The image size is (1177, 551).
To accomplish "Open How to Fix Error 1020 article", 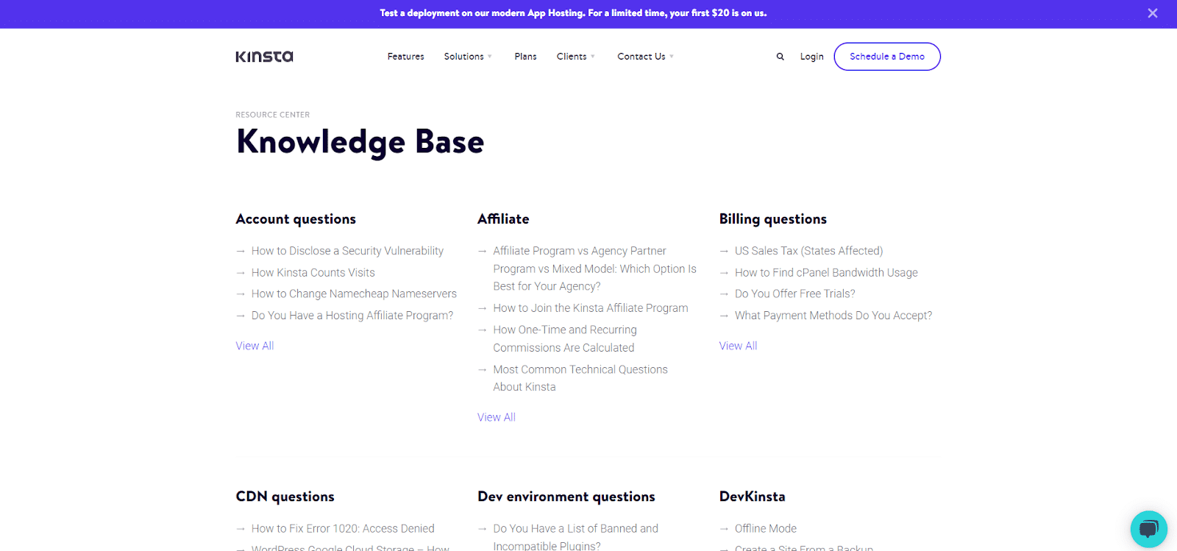I will tap(343, 528).
